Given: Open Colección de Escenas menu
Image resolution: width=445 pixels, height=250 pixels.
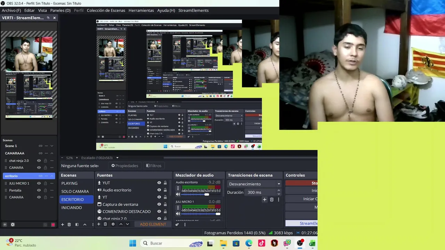Looking at the screenshot, I should 106,10.
